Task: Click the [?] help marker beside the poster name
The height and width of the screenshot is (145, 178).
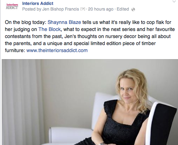Action: click(x=82, y=9)
